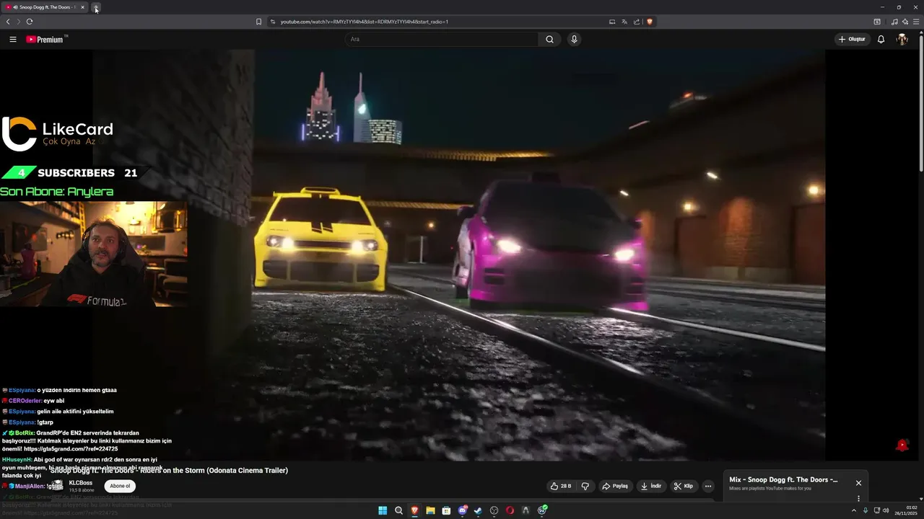This screenshot has height=519, width=924.
Task: Click the YouTube search magnifier button
Action: coord(550,39)
